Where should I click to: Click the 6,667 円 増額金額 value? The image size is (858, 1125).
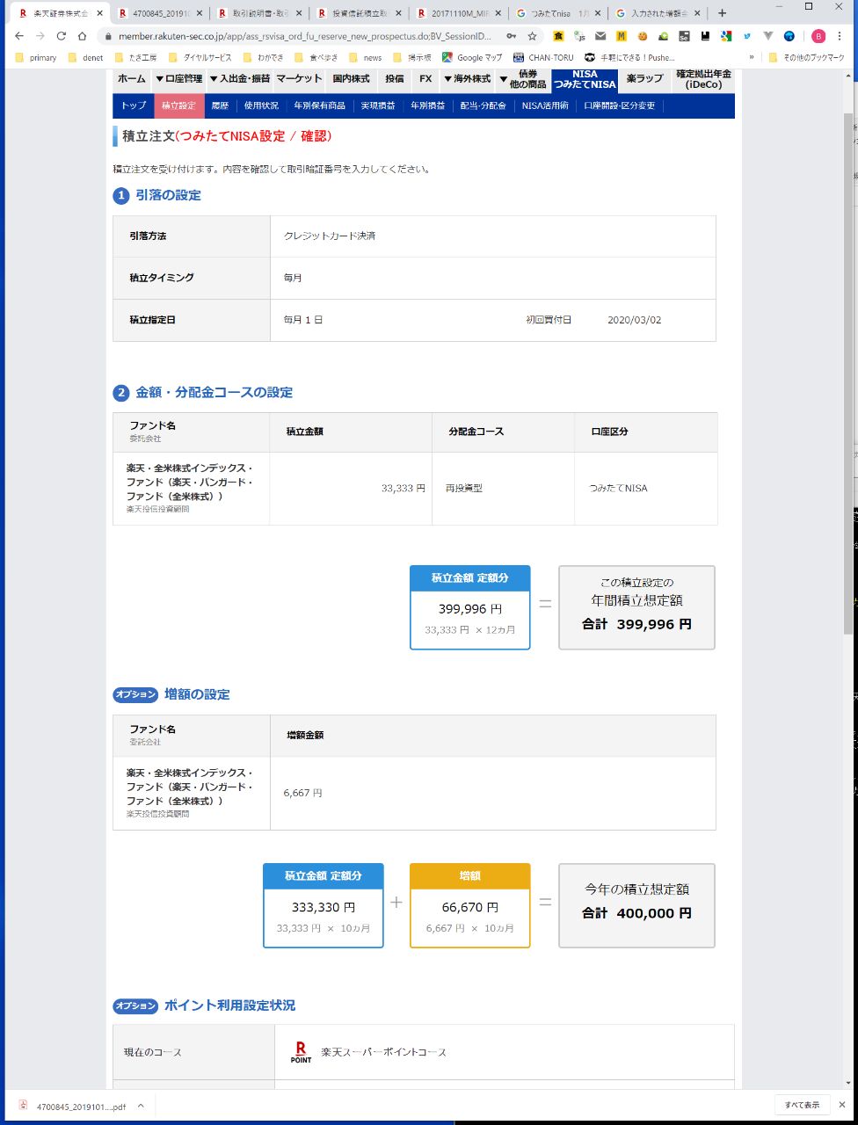[x=303, y=793]
